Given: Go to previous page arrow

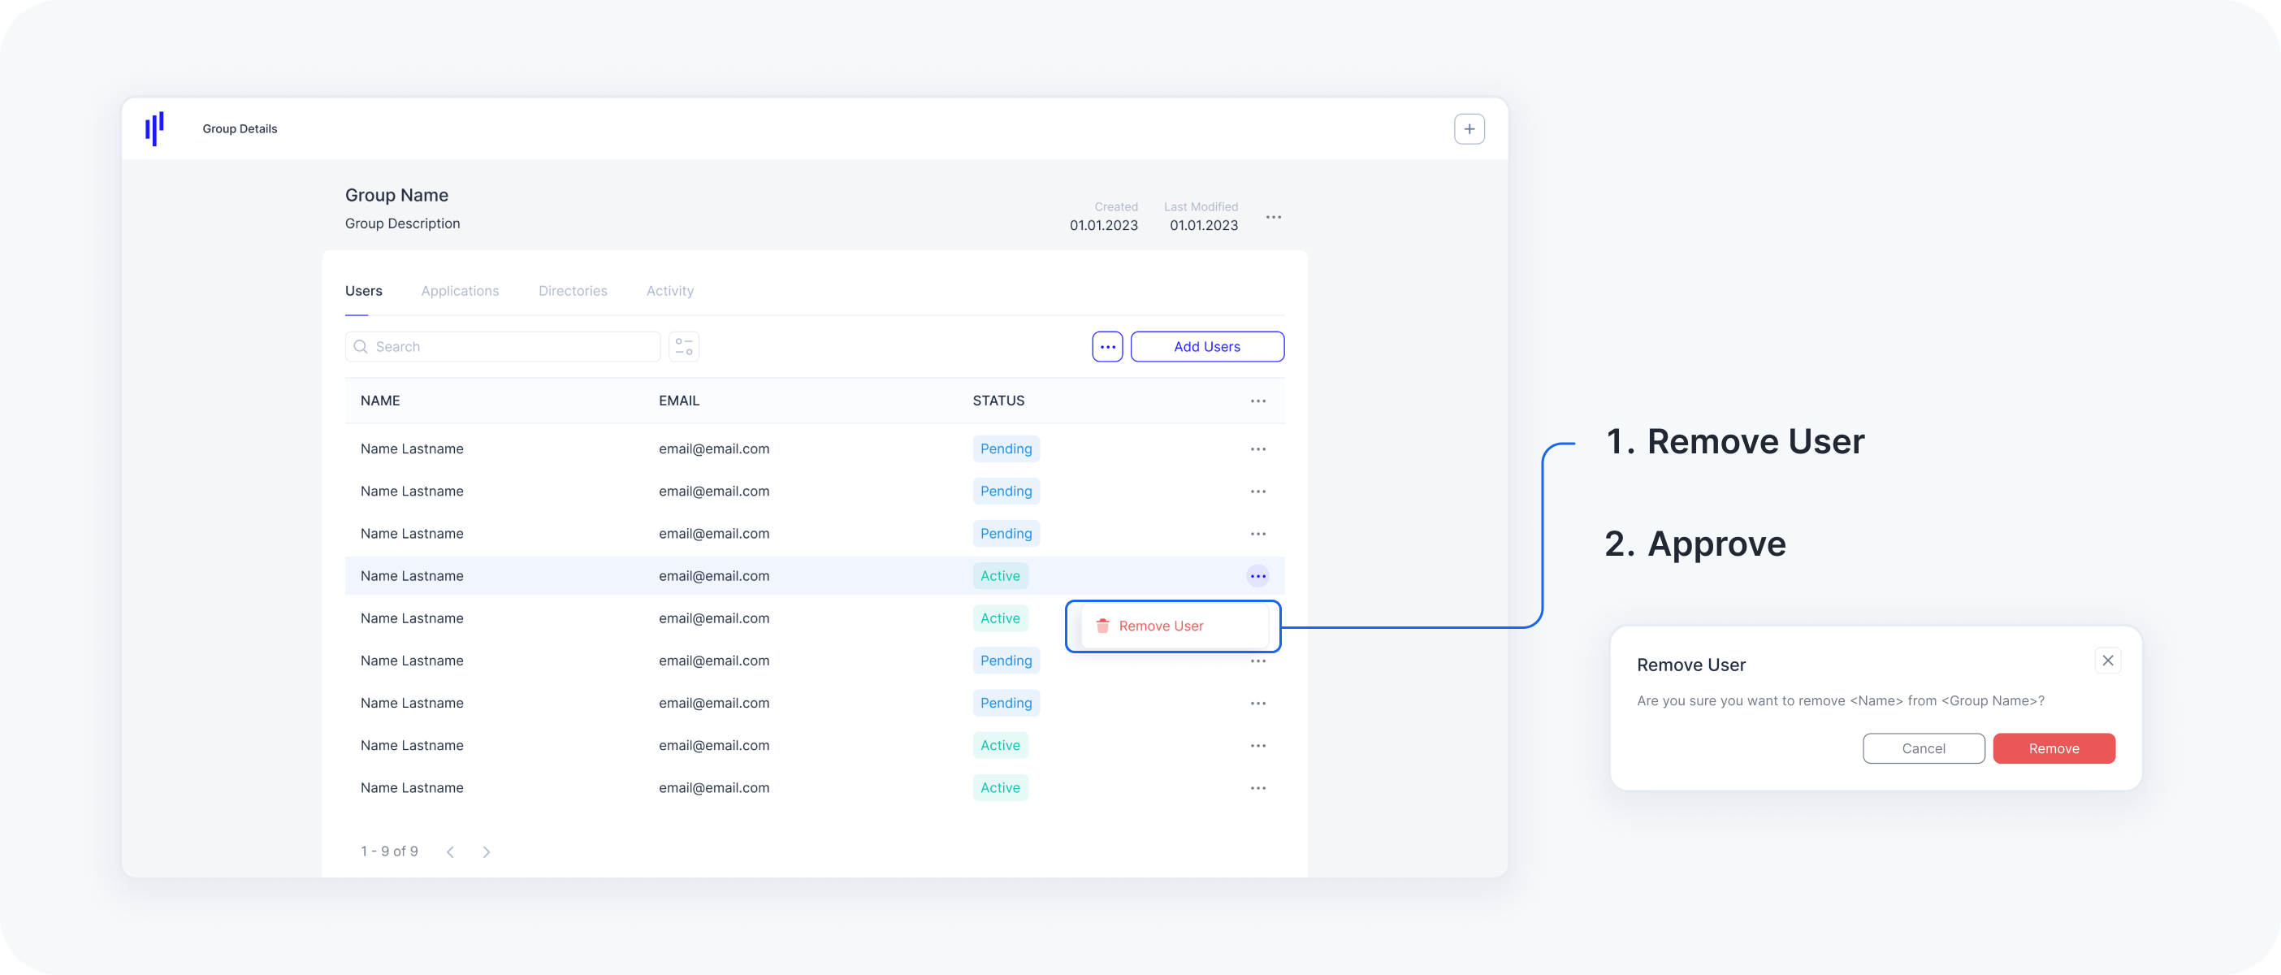Looking at the screenshot, I should pos(450,852).
